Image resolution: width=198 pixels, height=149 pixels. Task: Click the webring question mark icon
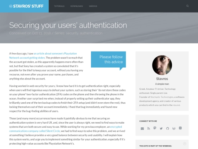click(x=184, y=144)
